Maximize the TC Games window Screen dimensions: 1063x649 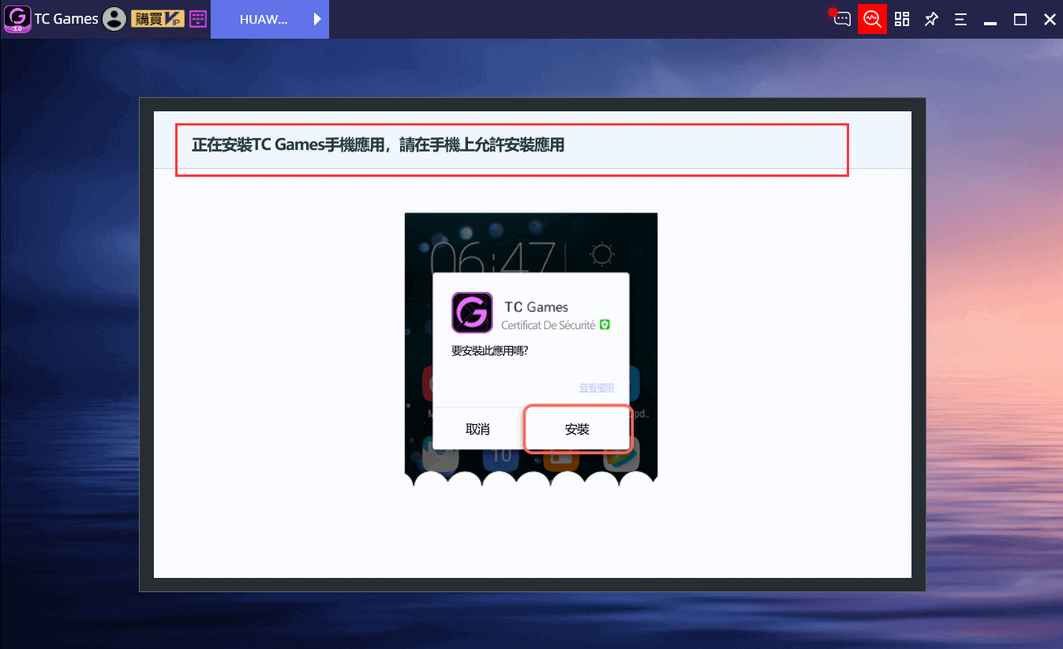[x=1020, y=20]
